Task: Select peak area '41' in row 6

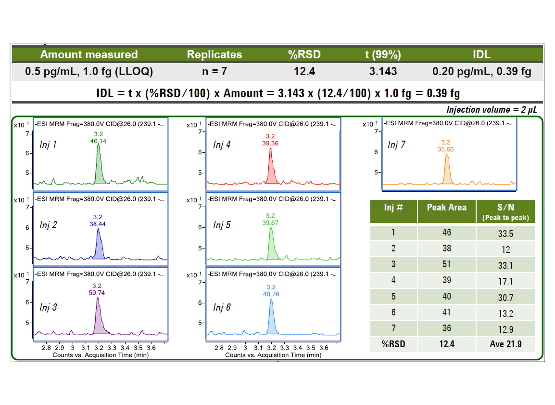Action: pyautogui.click(x=447, y=313)
